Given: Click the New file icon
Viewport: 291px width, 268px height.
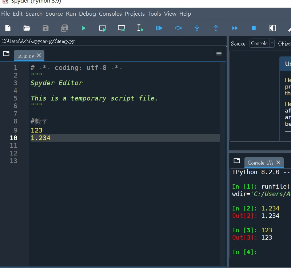Looking at the screenshot, I should (x=8, y=28).
